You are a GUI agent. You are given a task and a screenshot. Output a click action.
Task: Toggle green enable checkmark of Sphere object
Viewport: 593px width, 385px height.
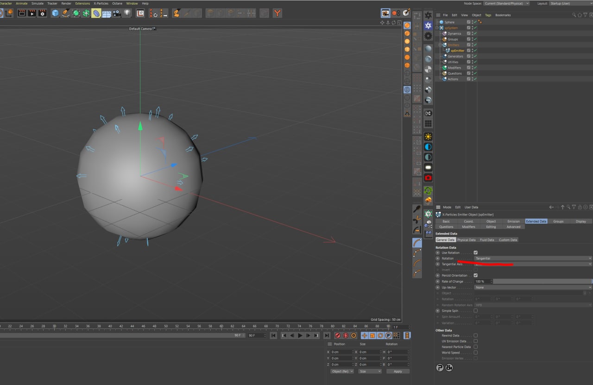point(475,22)
